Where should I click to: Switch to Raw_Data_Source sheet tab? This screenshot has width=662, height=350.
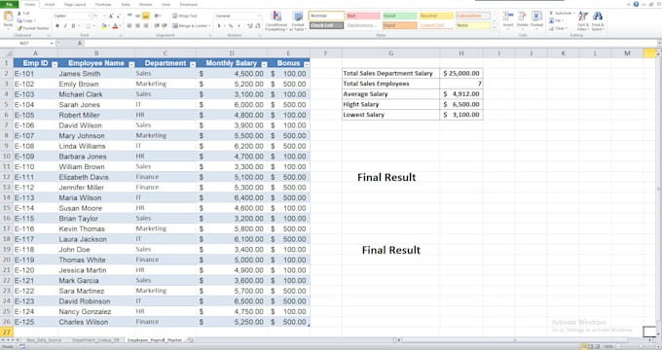(44, 340)
